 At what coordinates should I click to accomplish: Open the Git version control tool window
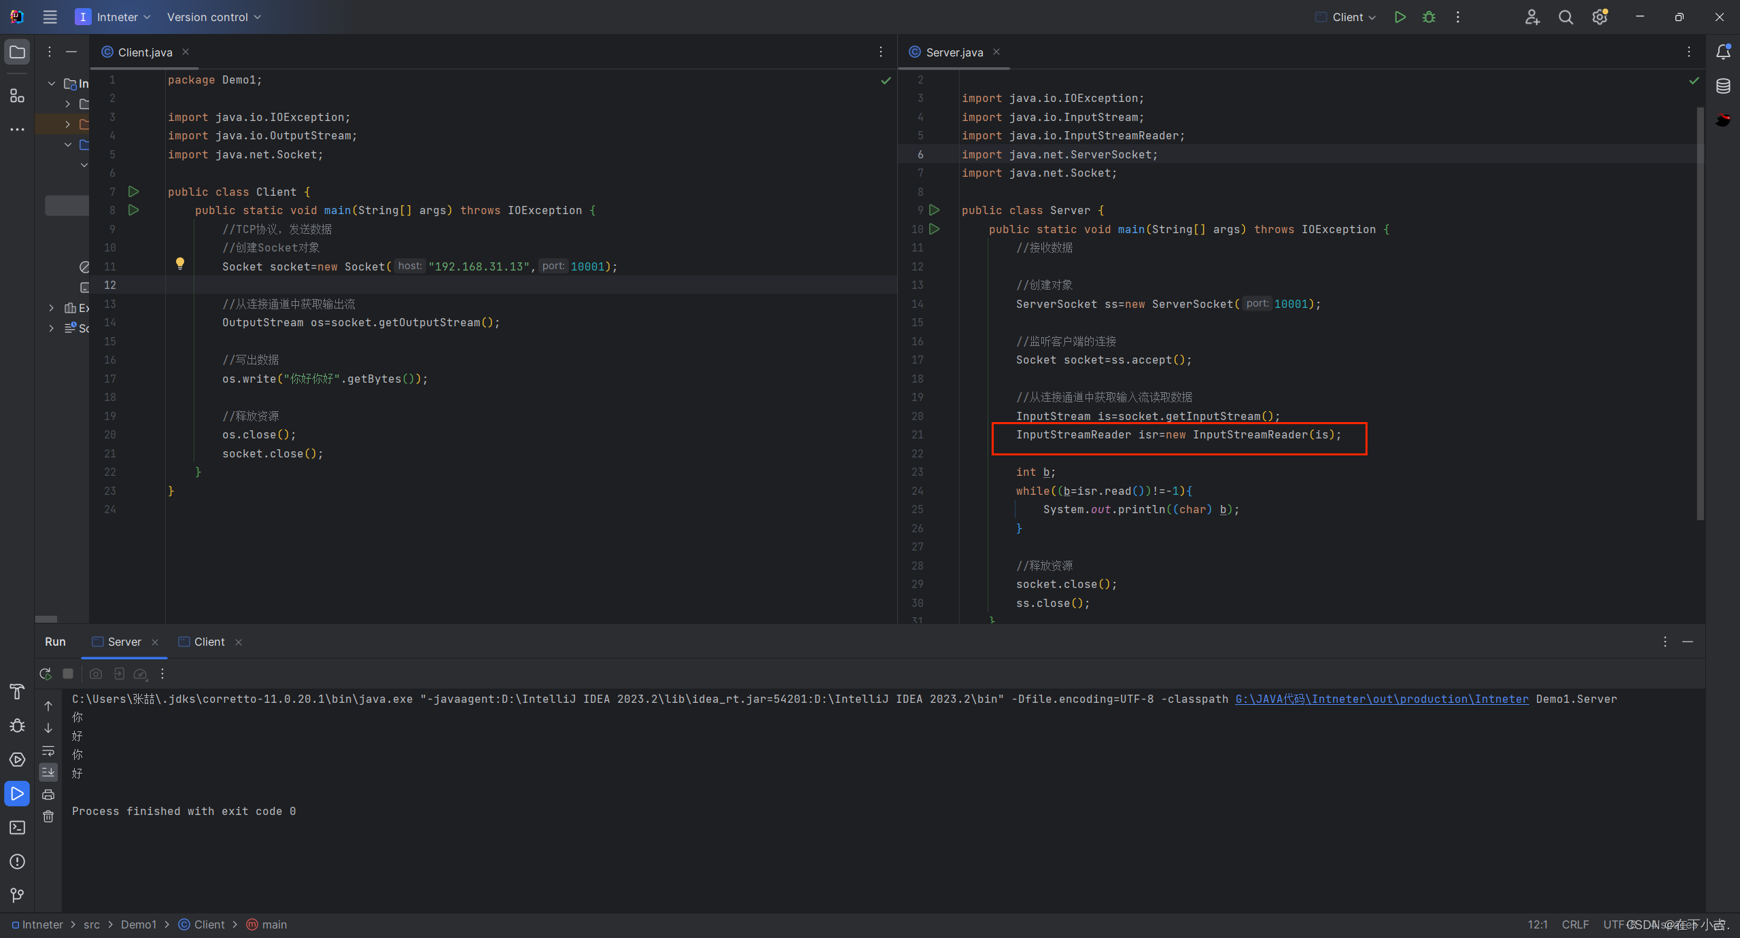pos(17,895)
